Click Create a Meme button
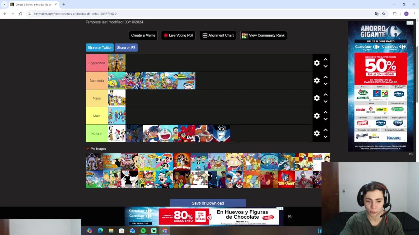Image resolution: width=419 pixels, height=235 pixels. 143,35
